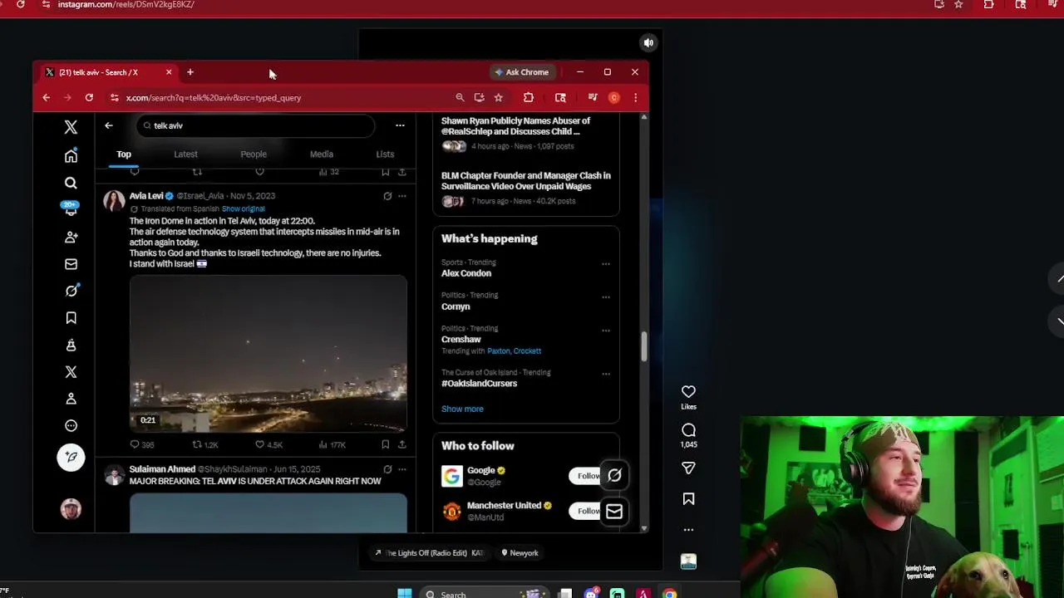Open the More circle icon in sidebar
Viewport: 1064px width, 598px height.
(71, 426)
